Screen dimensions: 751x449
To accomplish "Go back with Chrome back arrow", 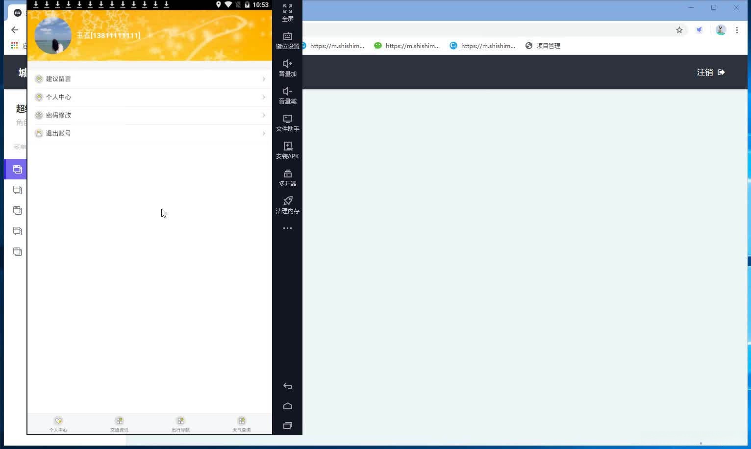I will pyautogui.click(x=15, y=30).
